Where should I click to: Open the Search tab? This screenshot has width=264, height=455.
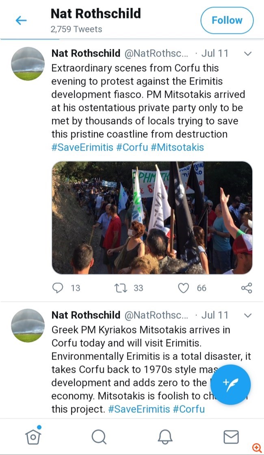(99, 437)
